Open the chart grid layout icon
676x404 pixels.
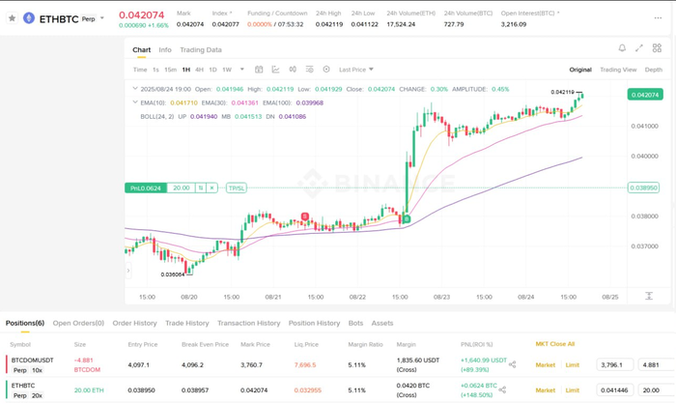coord(658,48)
